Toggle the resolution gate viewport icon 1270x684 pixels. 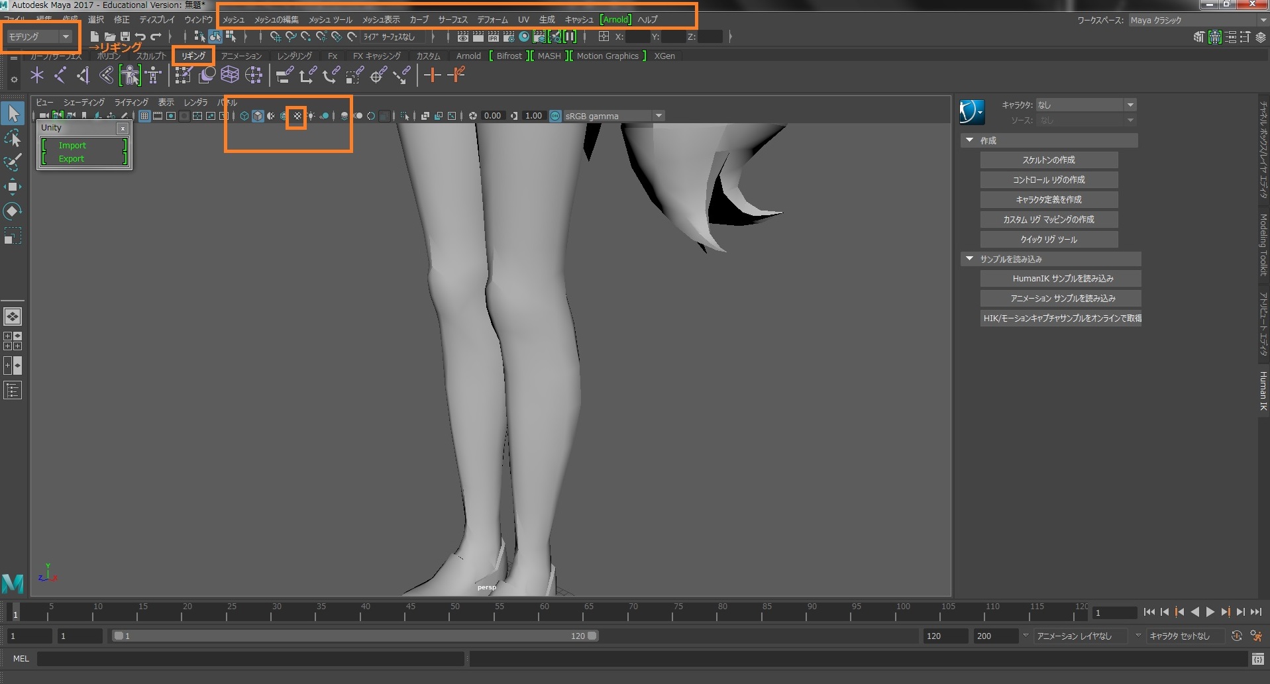point(171,116)
